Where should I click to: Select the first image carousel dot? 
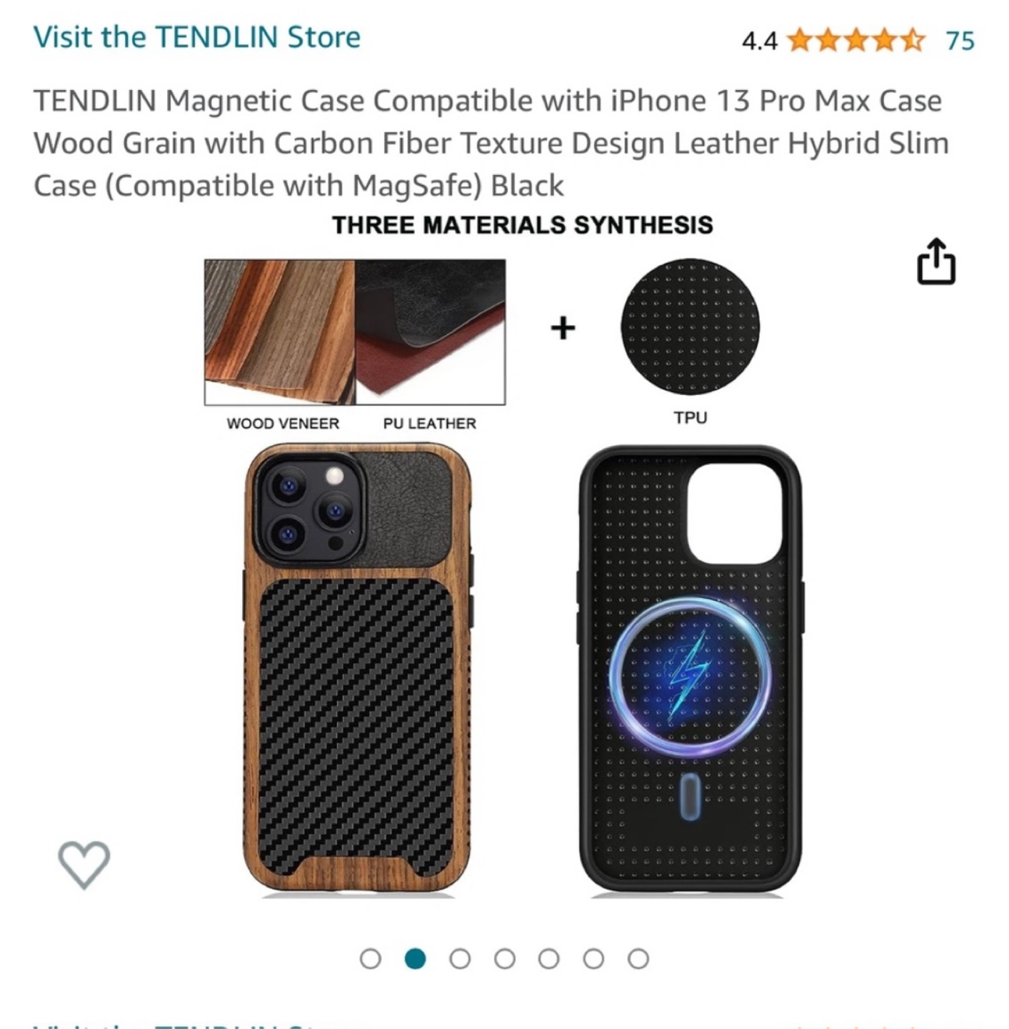[371, 958]
